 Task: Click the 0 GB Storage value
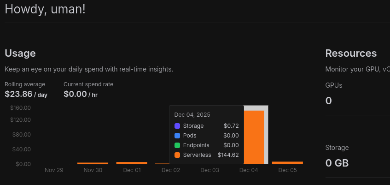[x=337, y=163]
